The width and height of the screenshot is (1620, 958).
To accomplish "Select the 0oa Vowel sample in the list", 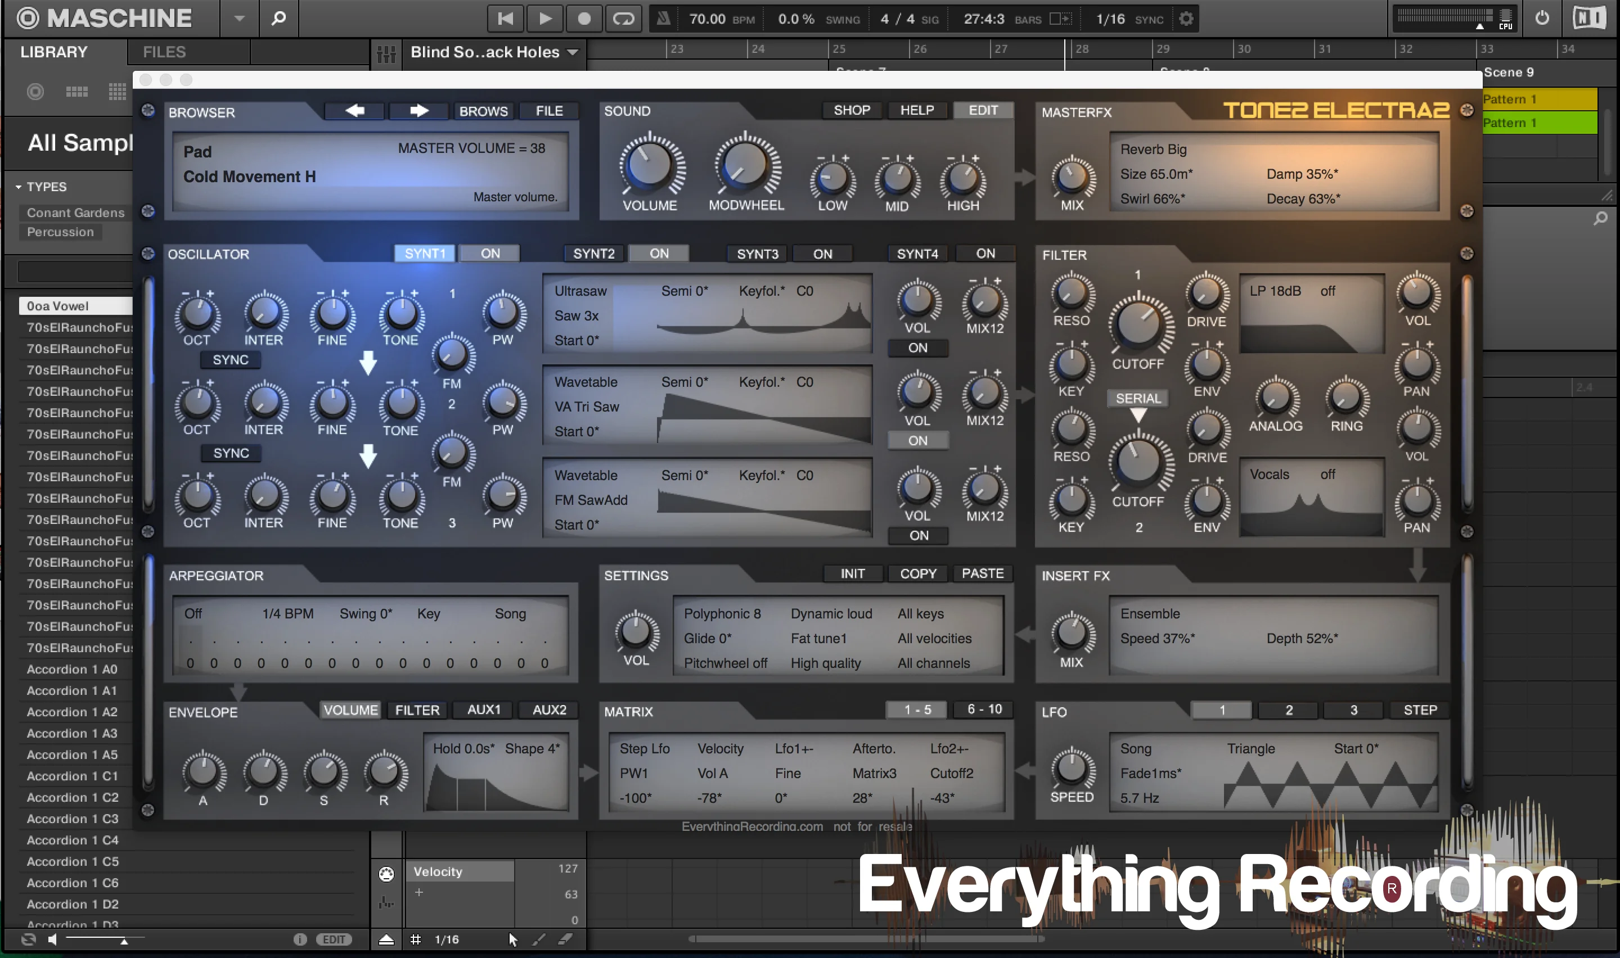I will click(x=58, y=305).
